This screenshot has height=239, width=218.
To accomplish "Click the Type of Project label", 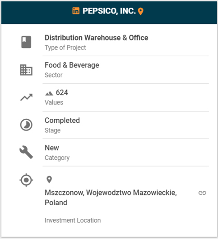I will (x=65, y=48).
